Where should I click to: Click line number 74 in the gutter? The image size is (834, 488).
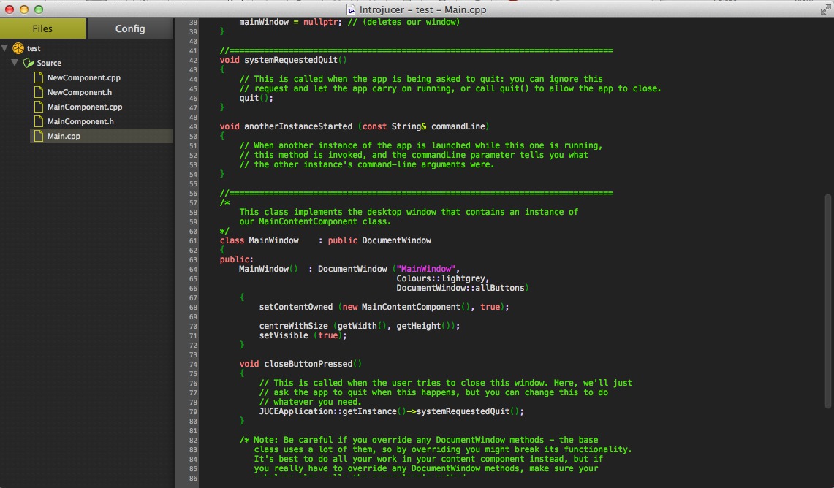192,364
